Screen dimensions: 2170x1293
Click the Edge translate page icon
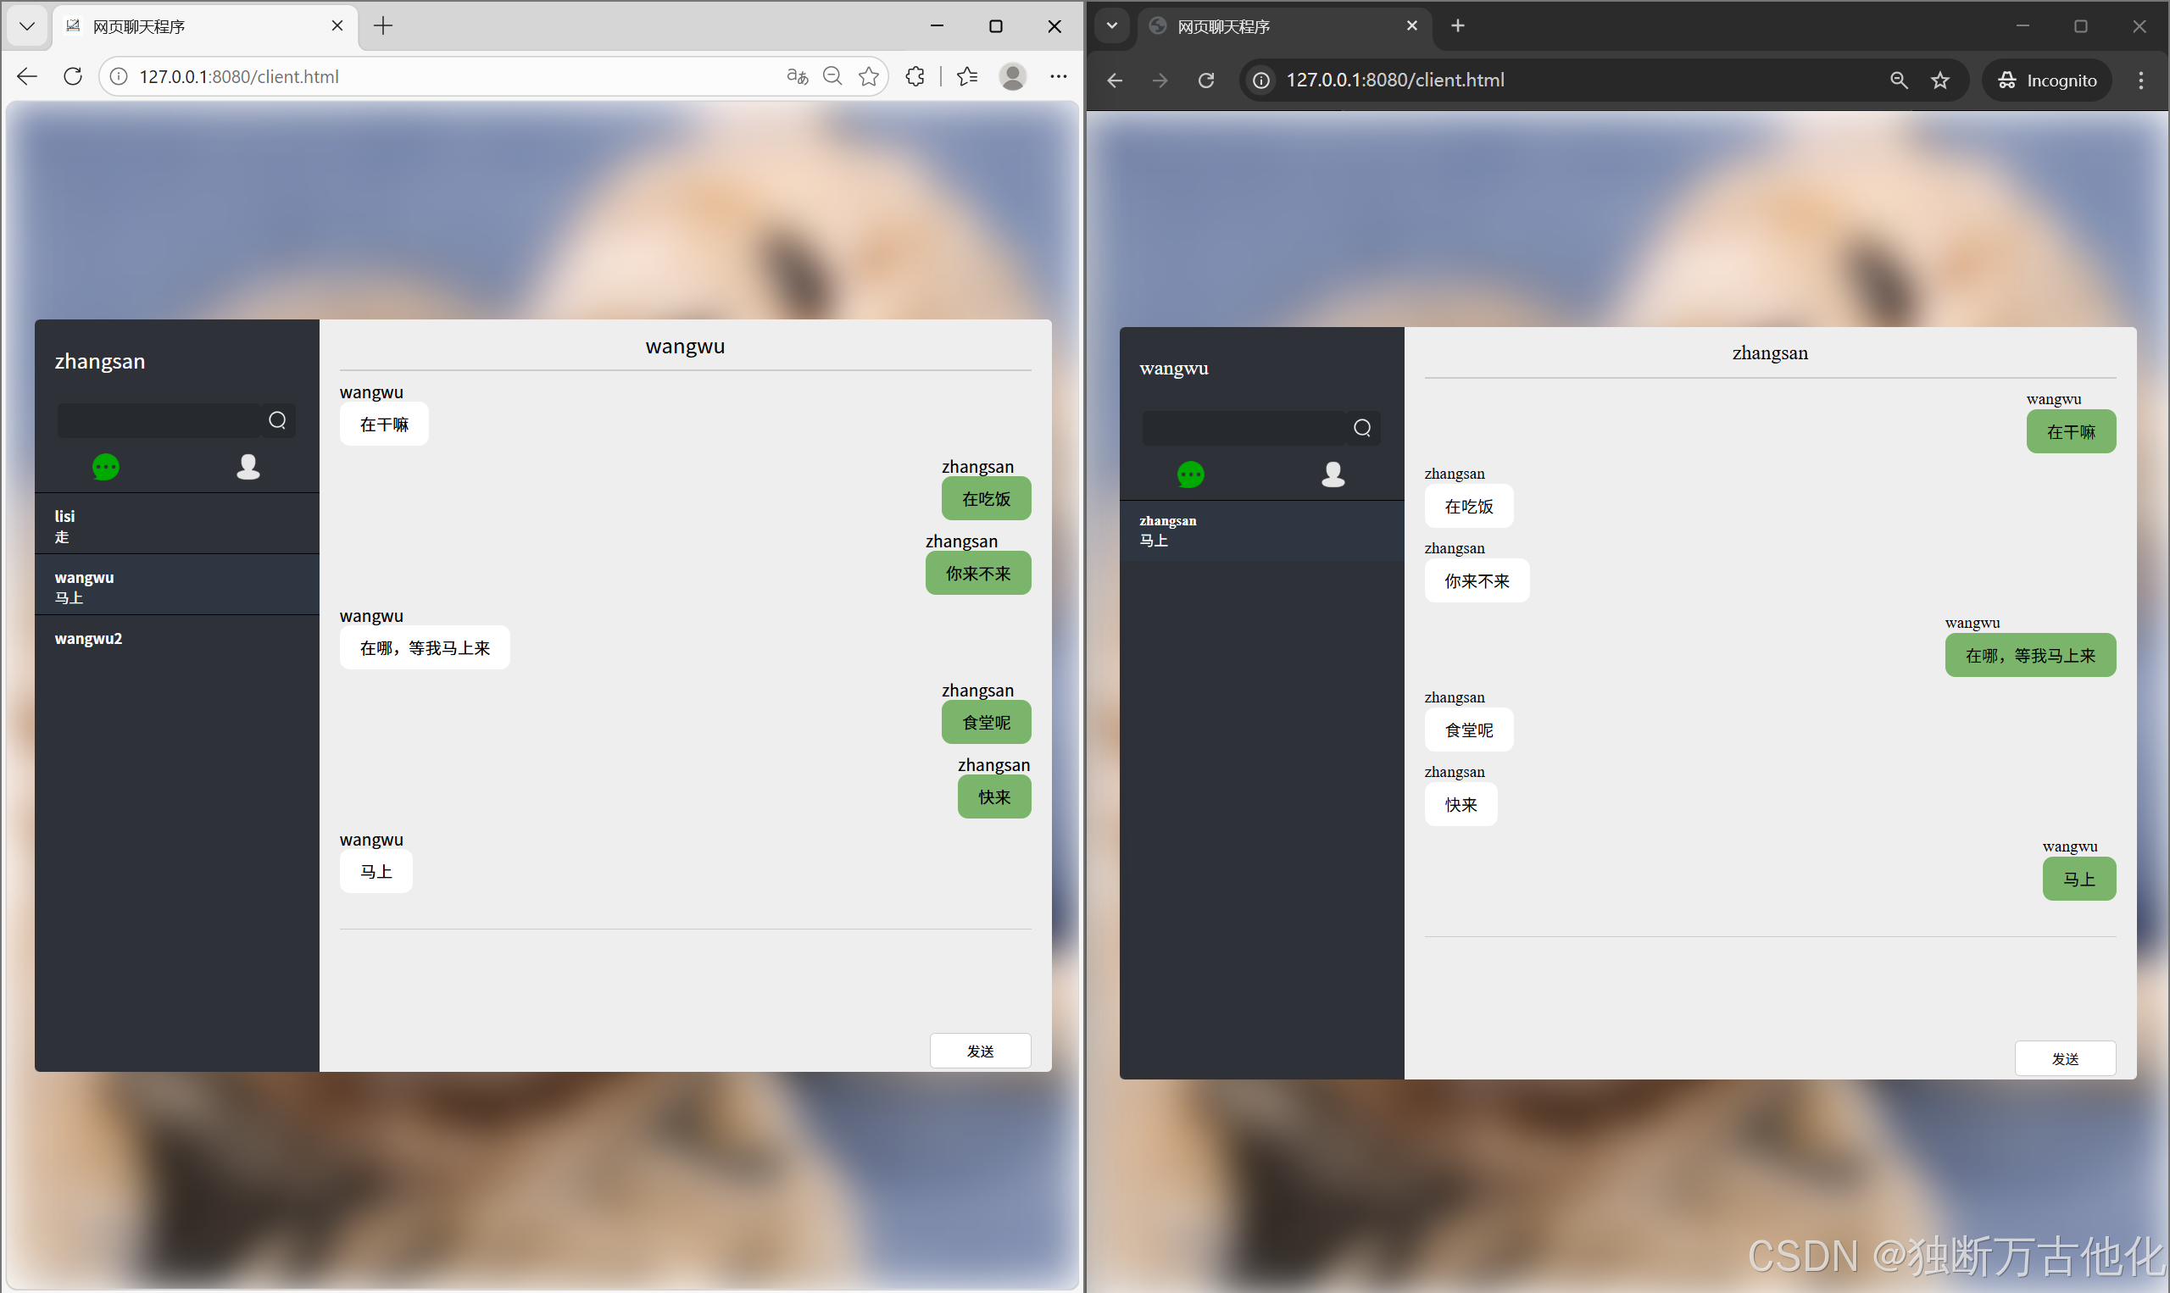[797, 76]
